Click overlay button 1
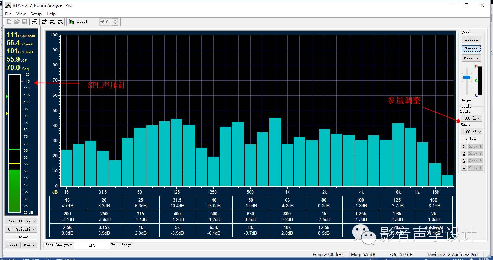 tap(464, 146)
